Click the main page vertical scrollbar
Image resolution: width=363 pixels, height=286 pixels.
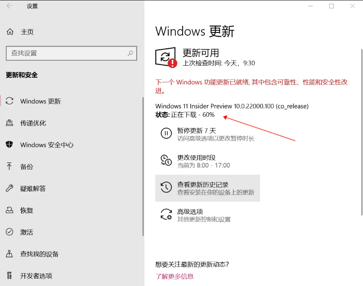point(362,132)
